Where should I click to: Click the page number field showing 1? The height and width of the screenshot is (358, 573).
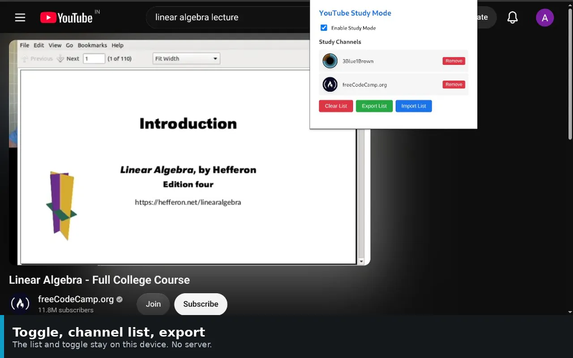[94, 59]
